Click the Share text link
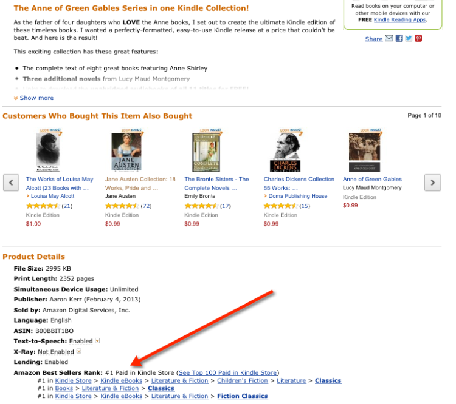Image resolution: width=456 pixels, height=404 pixels. click(x=373, y=39)
